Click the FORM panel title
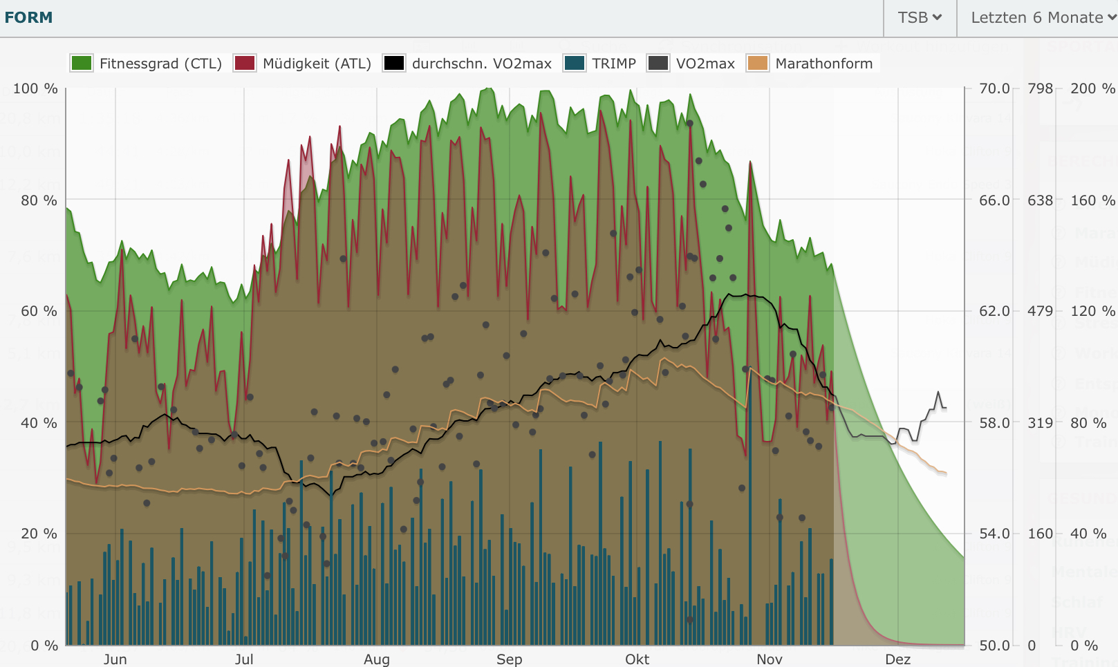 (28, 18)
